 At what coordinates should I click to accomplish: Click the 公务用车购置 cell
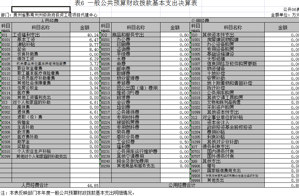[233, 93]
